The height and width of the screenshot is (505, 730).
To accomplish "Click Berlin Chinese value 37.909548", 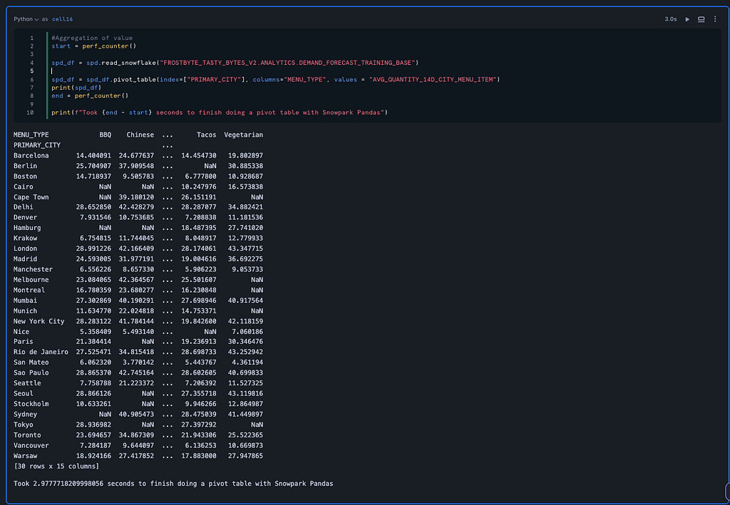I will (136, 166).
